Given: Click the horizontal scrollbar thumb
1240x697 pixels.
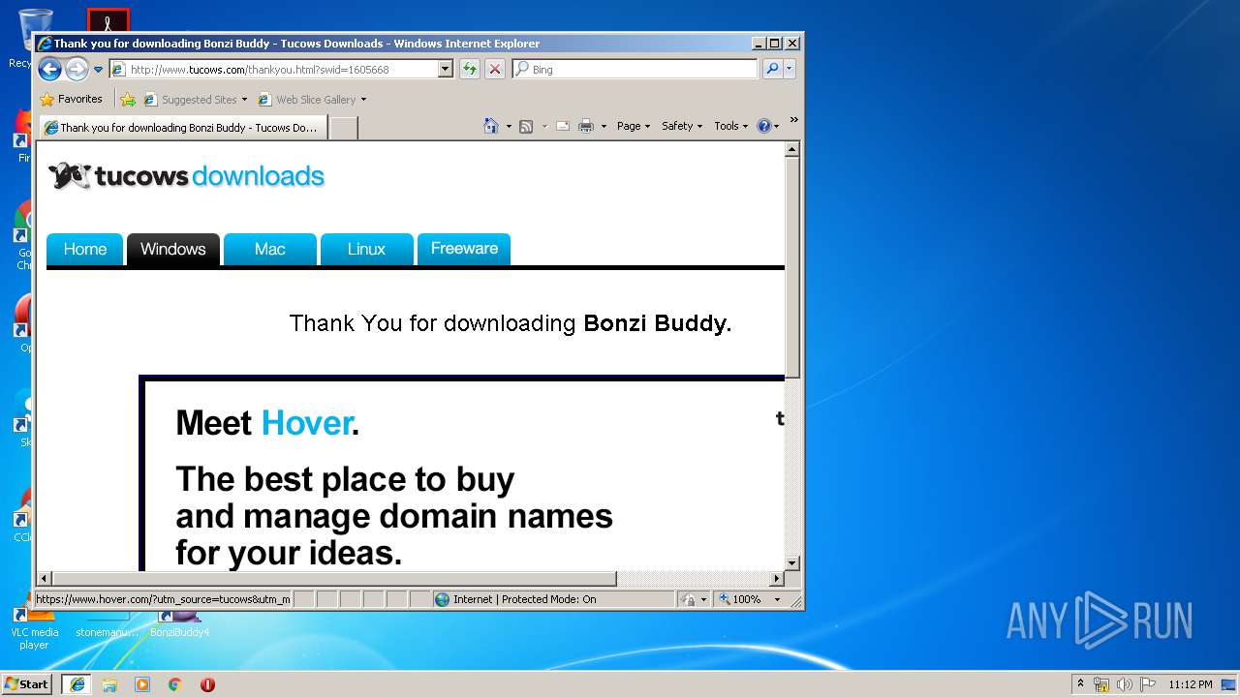Looking at the screenshot, I should point(334,579).
